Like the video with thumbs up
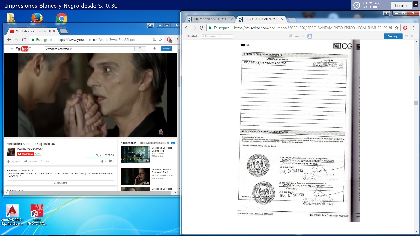 pos(102,161)
